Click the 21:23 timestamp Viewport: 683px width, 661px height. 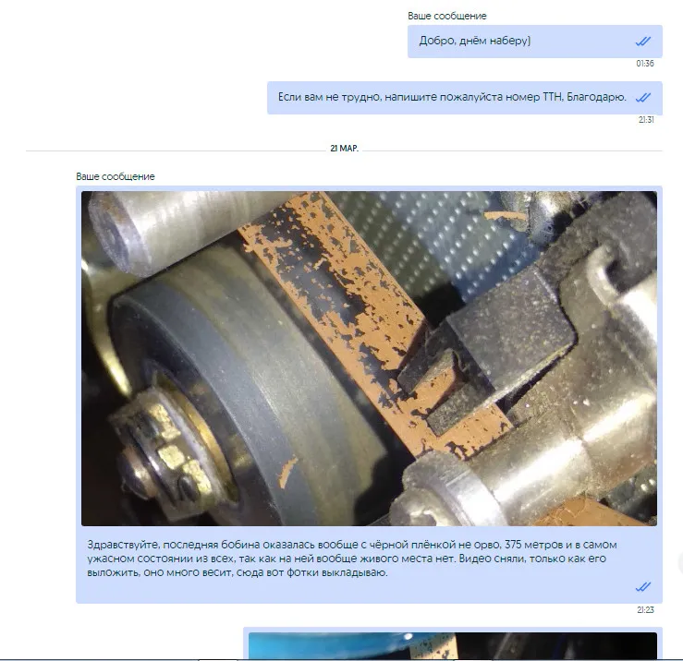[645, 609]
